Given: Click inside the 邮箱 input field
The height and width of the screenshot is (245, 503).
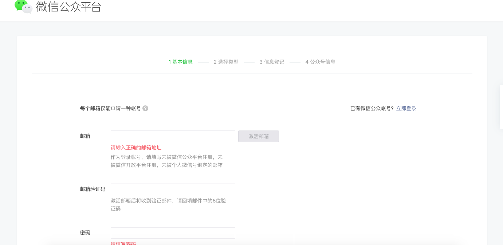Looking at the screenshot, I should tap(173, 136).
